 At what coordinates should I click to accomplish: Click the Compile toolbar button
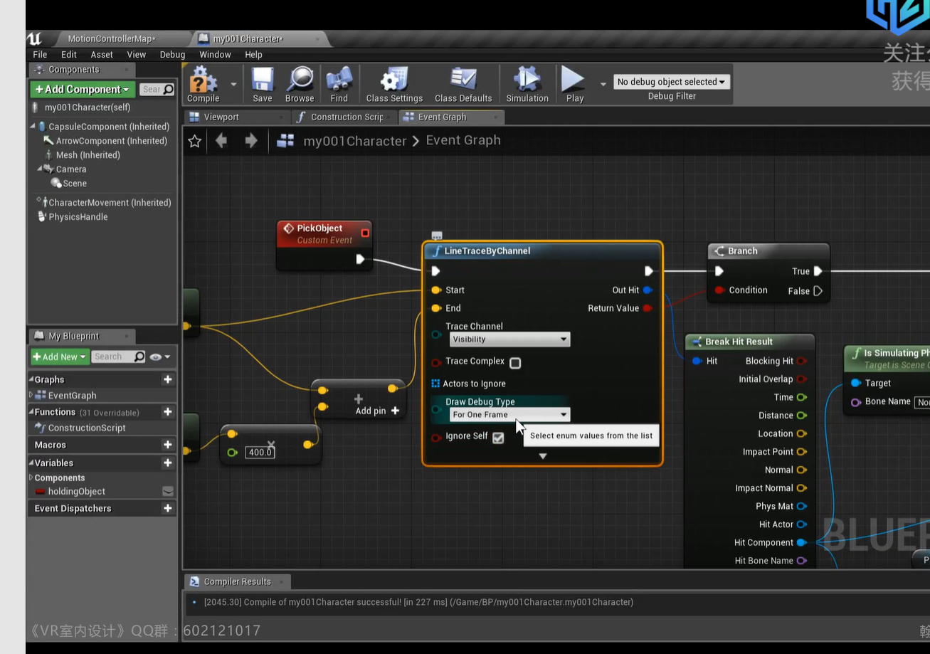tap(203, 85)
